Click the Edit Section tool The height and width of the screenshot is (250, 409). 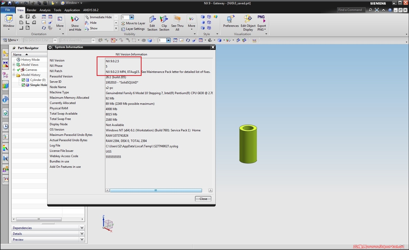[x=152, y=23]
